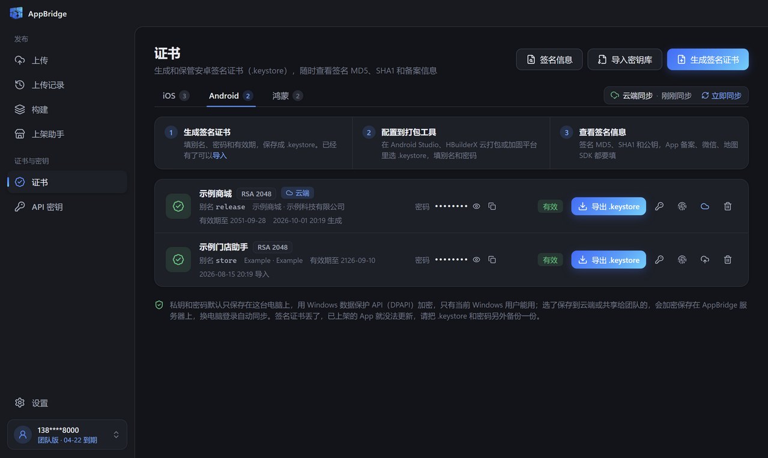
Task: Click 生成签名证书 generate certificate button
Action: (x=708, y=59)
